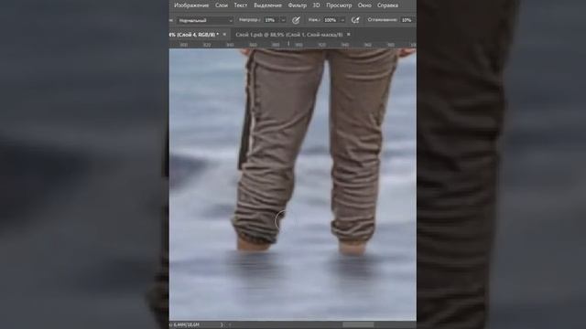Open the Окно menu
This screenshot has height=329, width=586.
point(364,5)
